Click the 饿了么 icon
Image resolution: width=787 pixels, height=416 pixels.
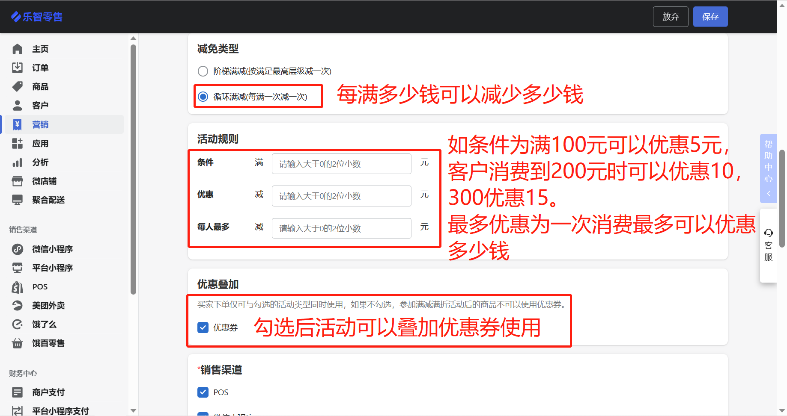tap(17, 324)
